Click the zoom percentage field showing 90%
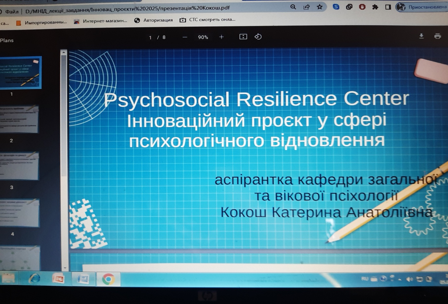Screen dimensions: 448x304 click(203, 37)
